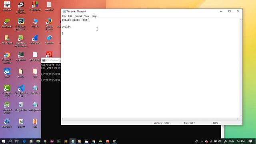
Task: Close the Notepad window
Action: 238,11
